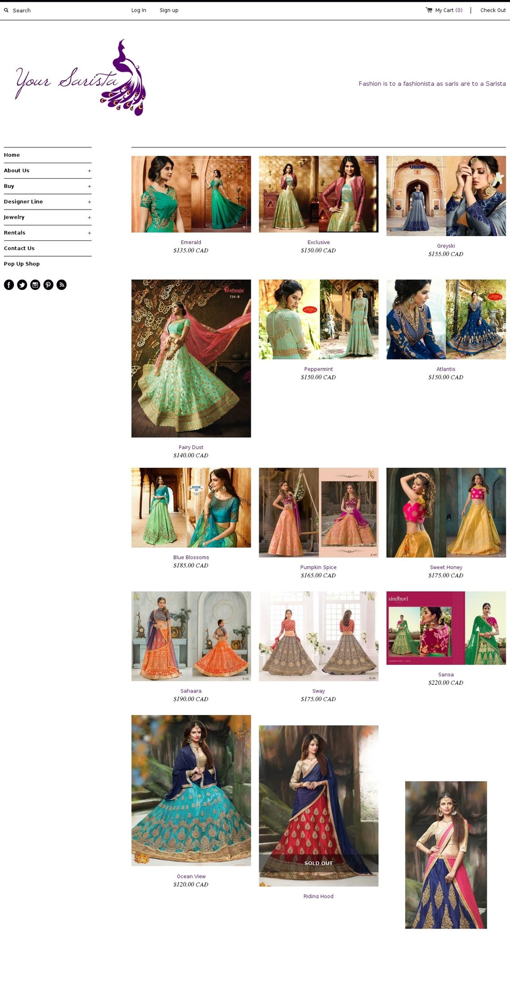Viewport: 510px width, 997px height.
Task: Click the Exclusive product title
Action: [319, 242]
